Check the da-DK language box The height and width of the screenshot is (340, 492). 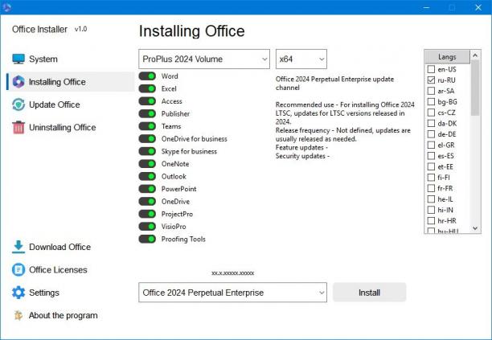coord(432,123)
